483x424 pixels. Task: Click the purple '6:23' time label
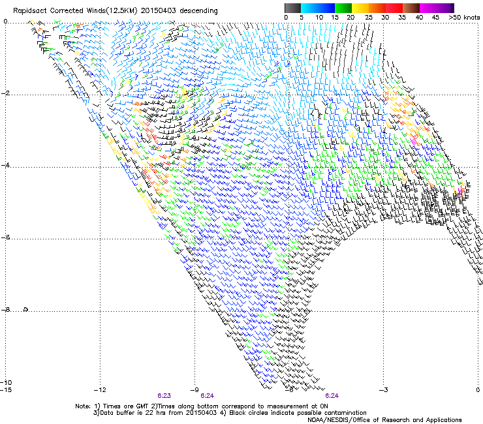coord(164,396)
